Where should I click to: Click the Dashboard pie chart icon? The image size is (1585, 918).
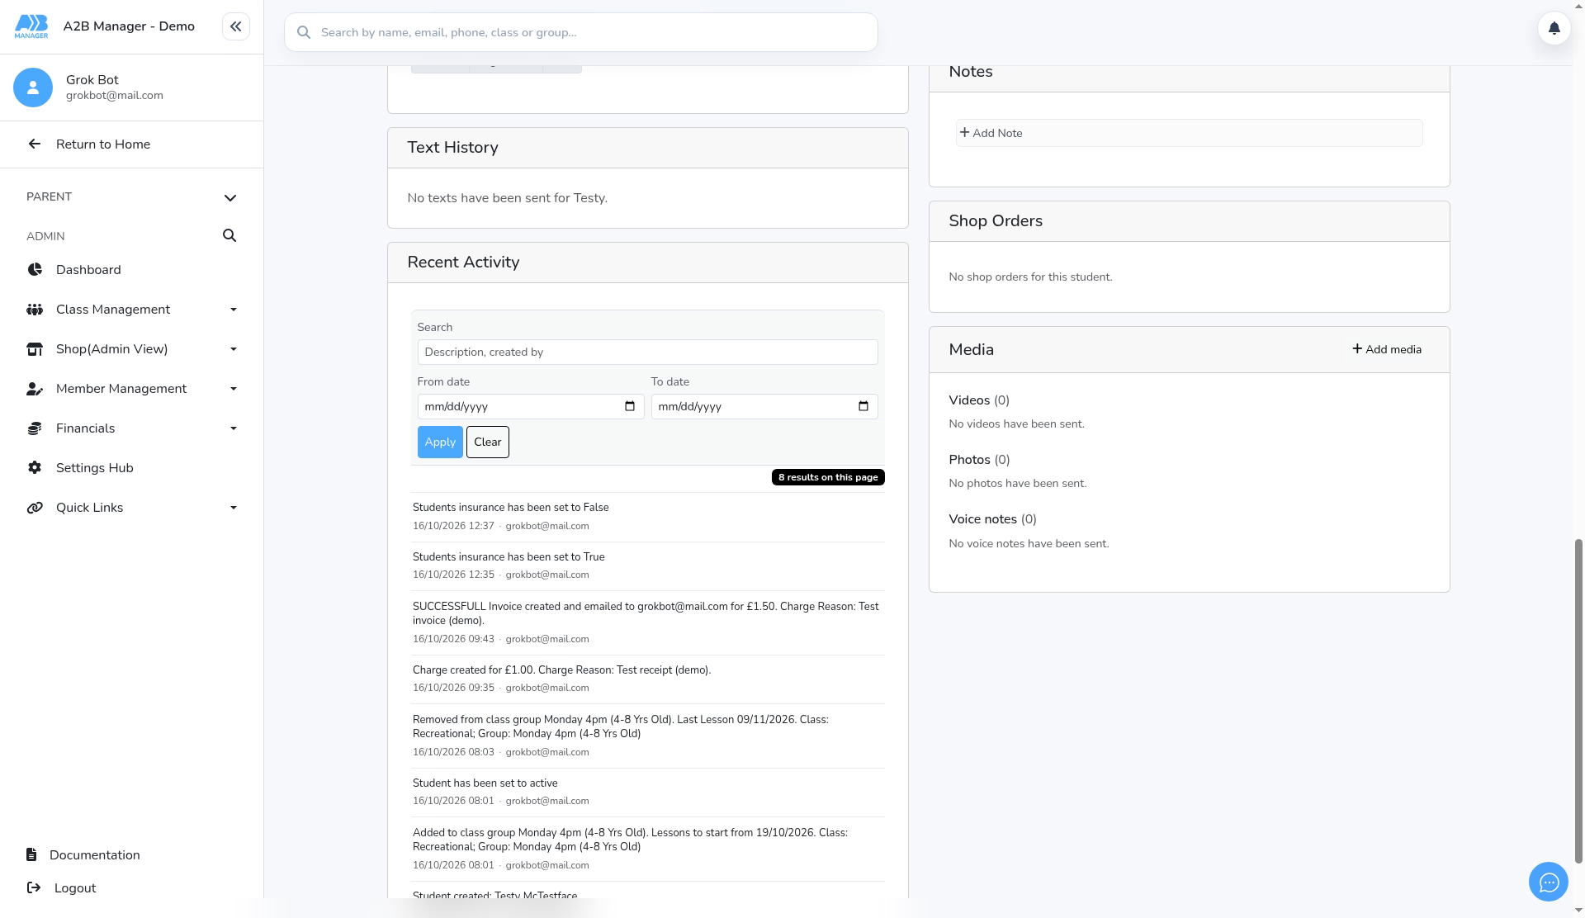pyautogui.click(x=35, y=270)
